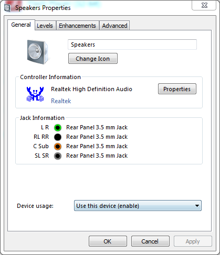220x255 pixels.
Task: Open controller Properties button
Action: pyautogui.click(x=177, y=89)
